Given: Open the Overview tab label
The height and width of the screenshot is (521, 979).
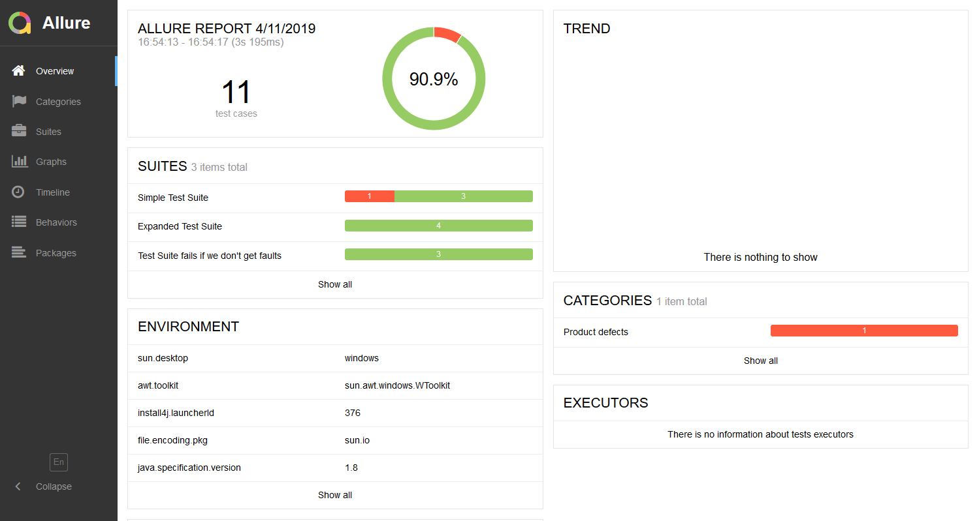Looking at the screenshot, I should [55, 71].
